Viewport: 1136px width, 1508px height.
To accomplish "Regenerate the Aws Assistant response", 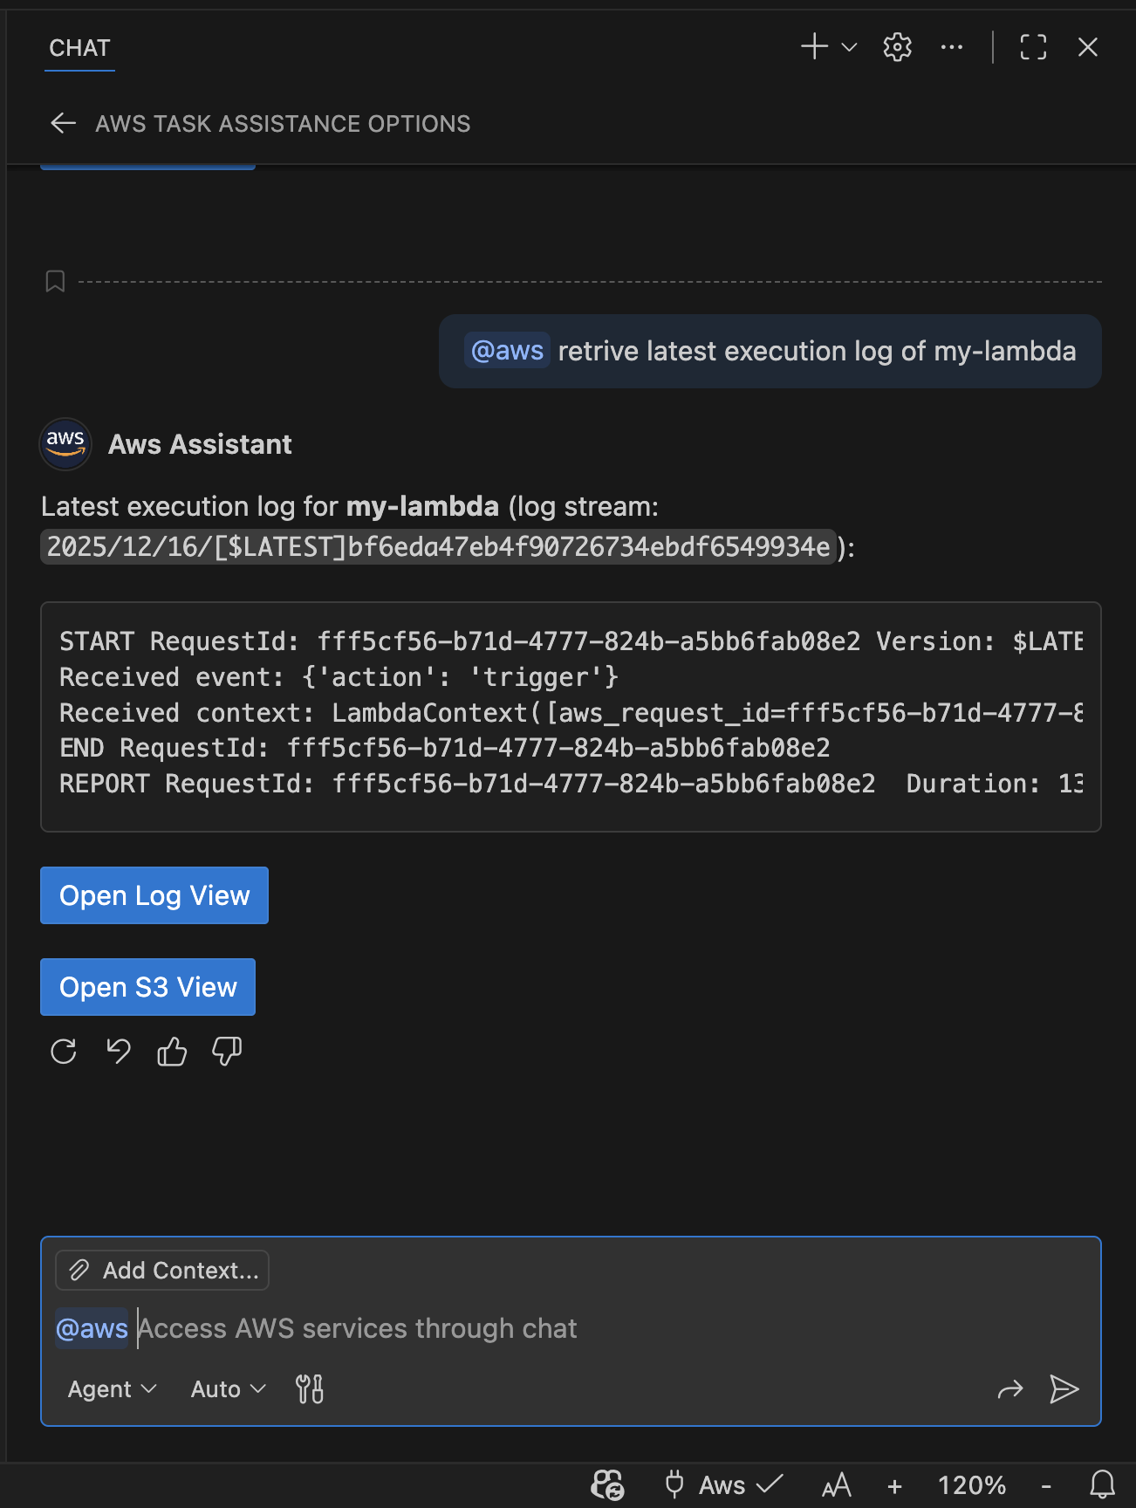I will pos(63,1052).
